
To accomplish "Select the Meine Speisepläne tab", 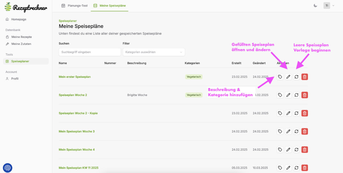I will point(110,6).
